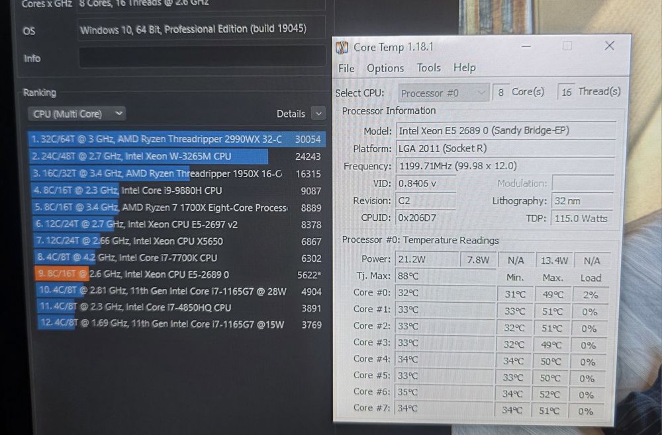The width and height of the screenshot is (662, 435).
Task: Click the 8 Core(s) count box
Action: (500, 92)
